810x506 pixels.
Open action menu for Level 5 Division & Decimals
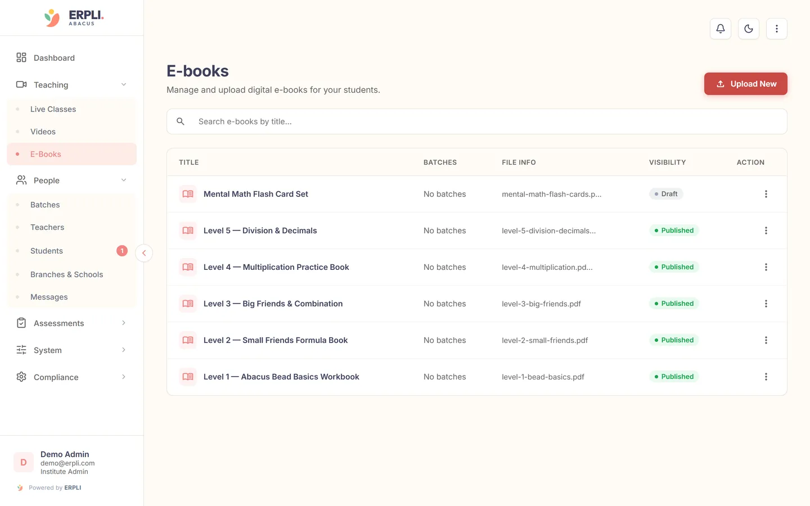click(x=766, y=231)
